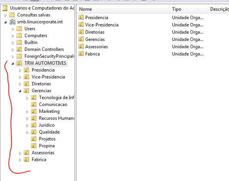The image size is (229, 181).
Task: Click the Tecnologia de Inf OU icon
Action: point(34,98)
